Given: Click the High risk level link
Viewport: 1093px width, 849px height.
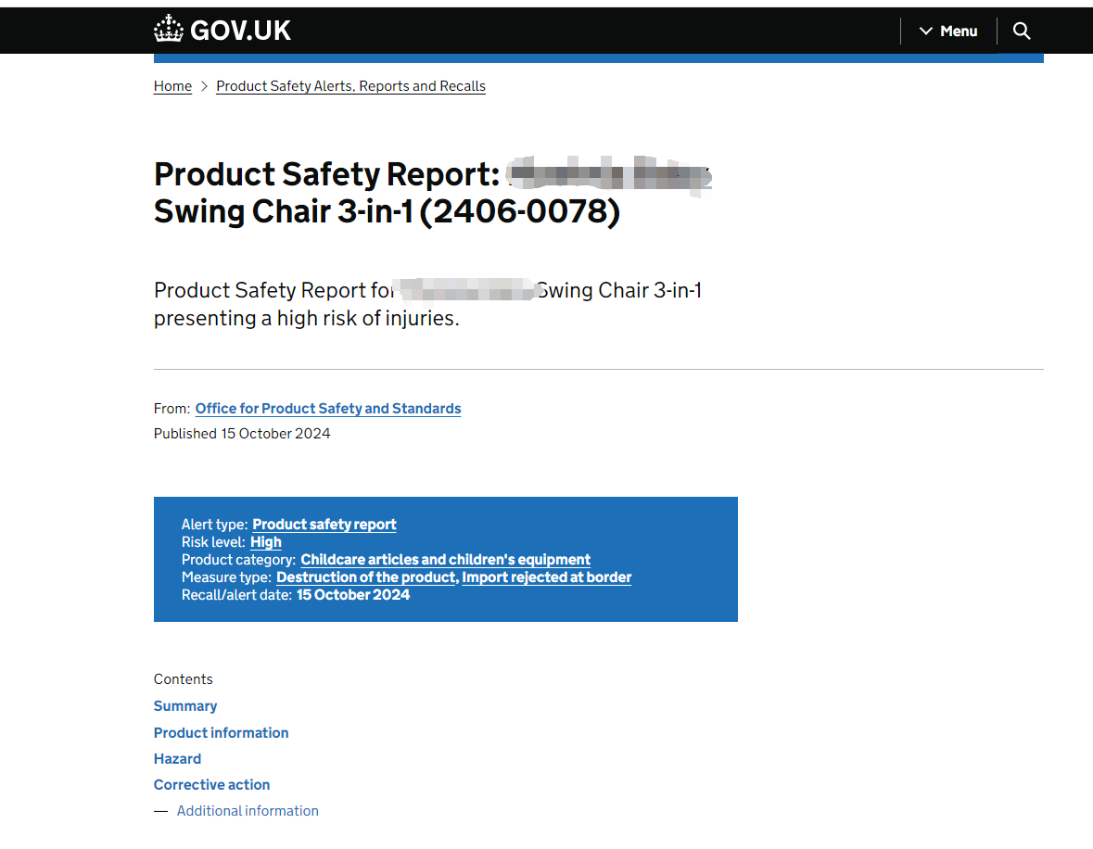Looking at the screenshot, I should [265, 541].
